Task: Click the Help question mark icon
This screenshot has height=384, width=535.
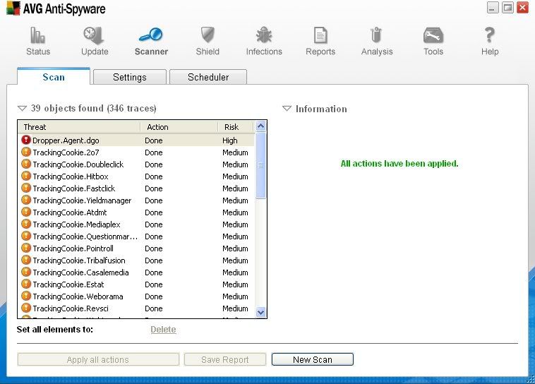Action: [490, 36]
